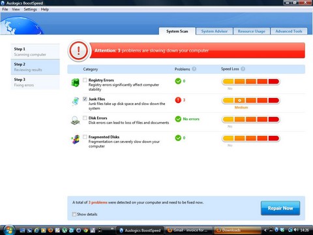Click the Speed Loss column help icon

[243, 69]
